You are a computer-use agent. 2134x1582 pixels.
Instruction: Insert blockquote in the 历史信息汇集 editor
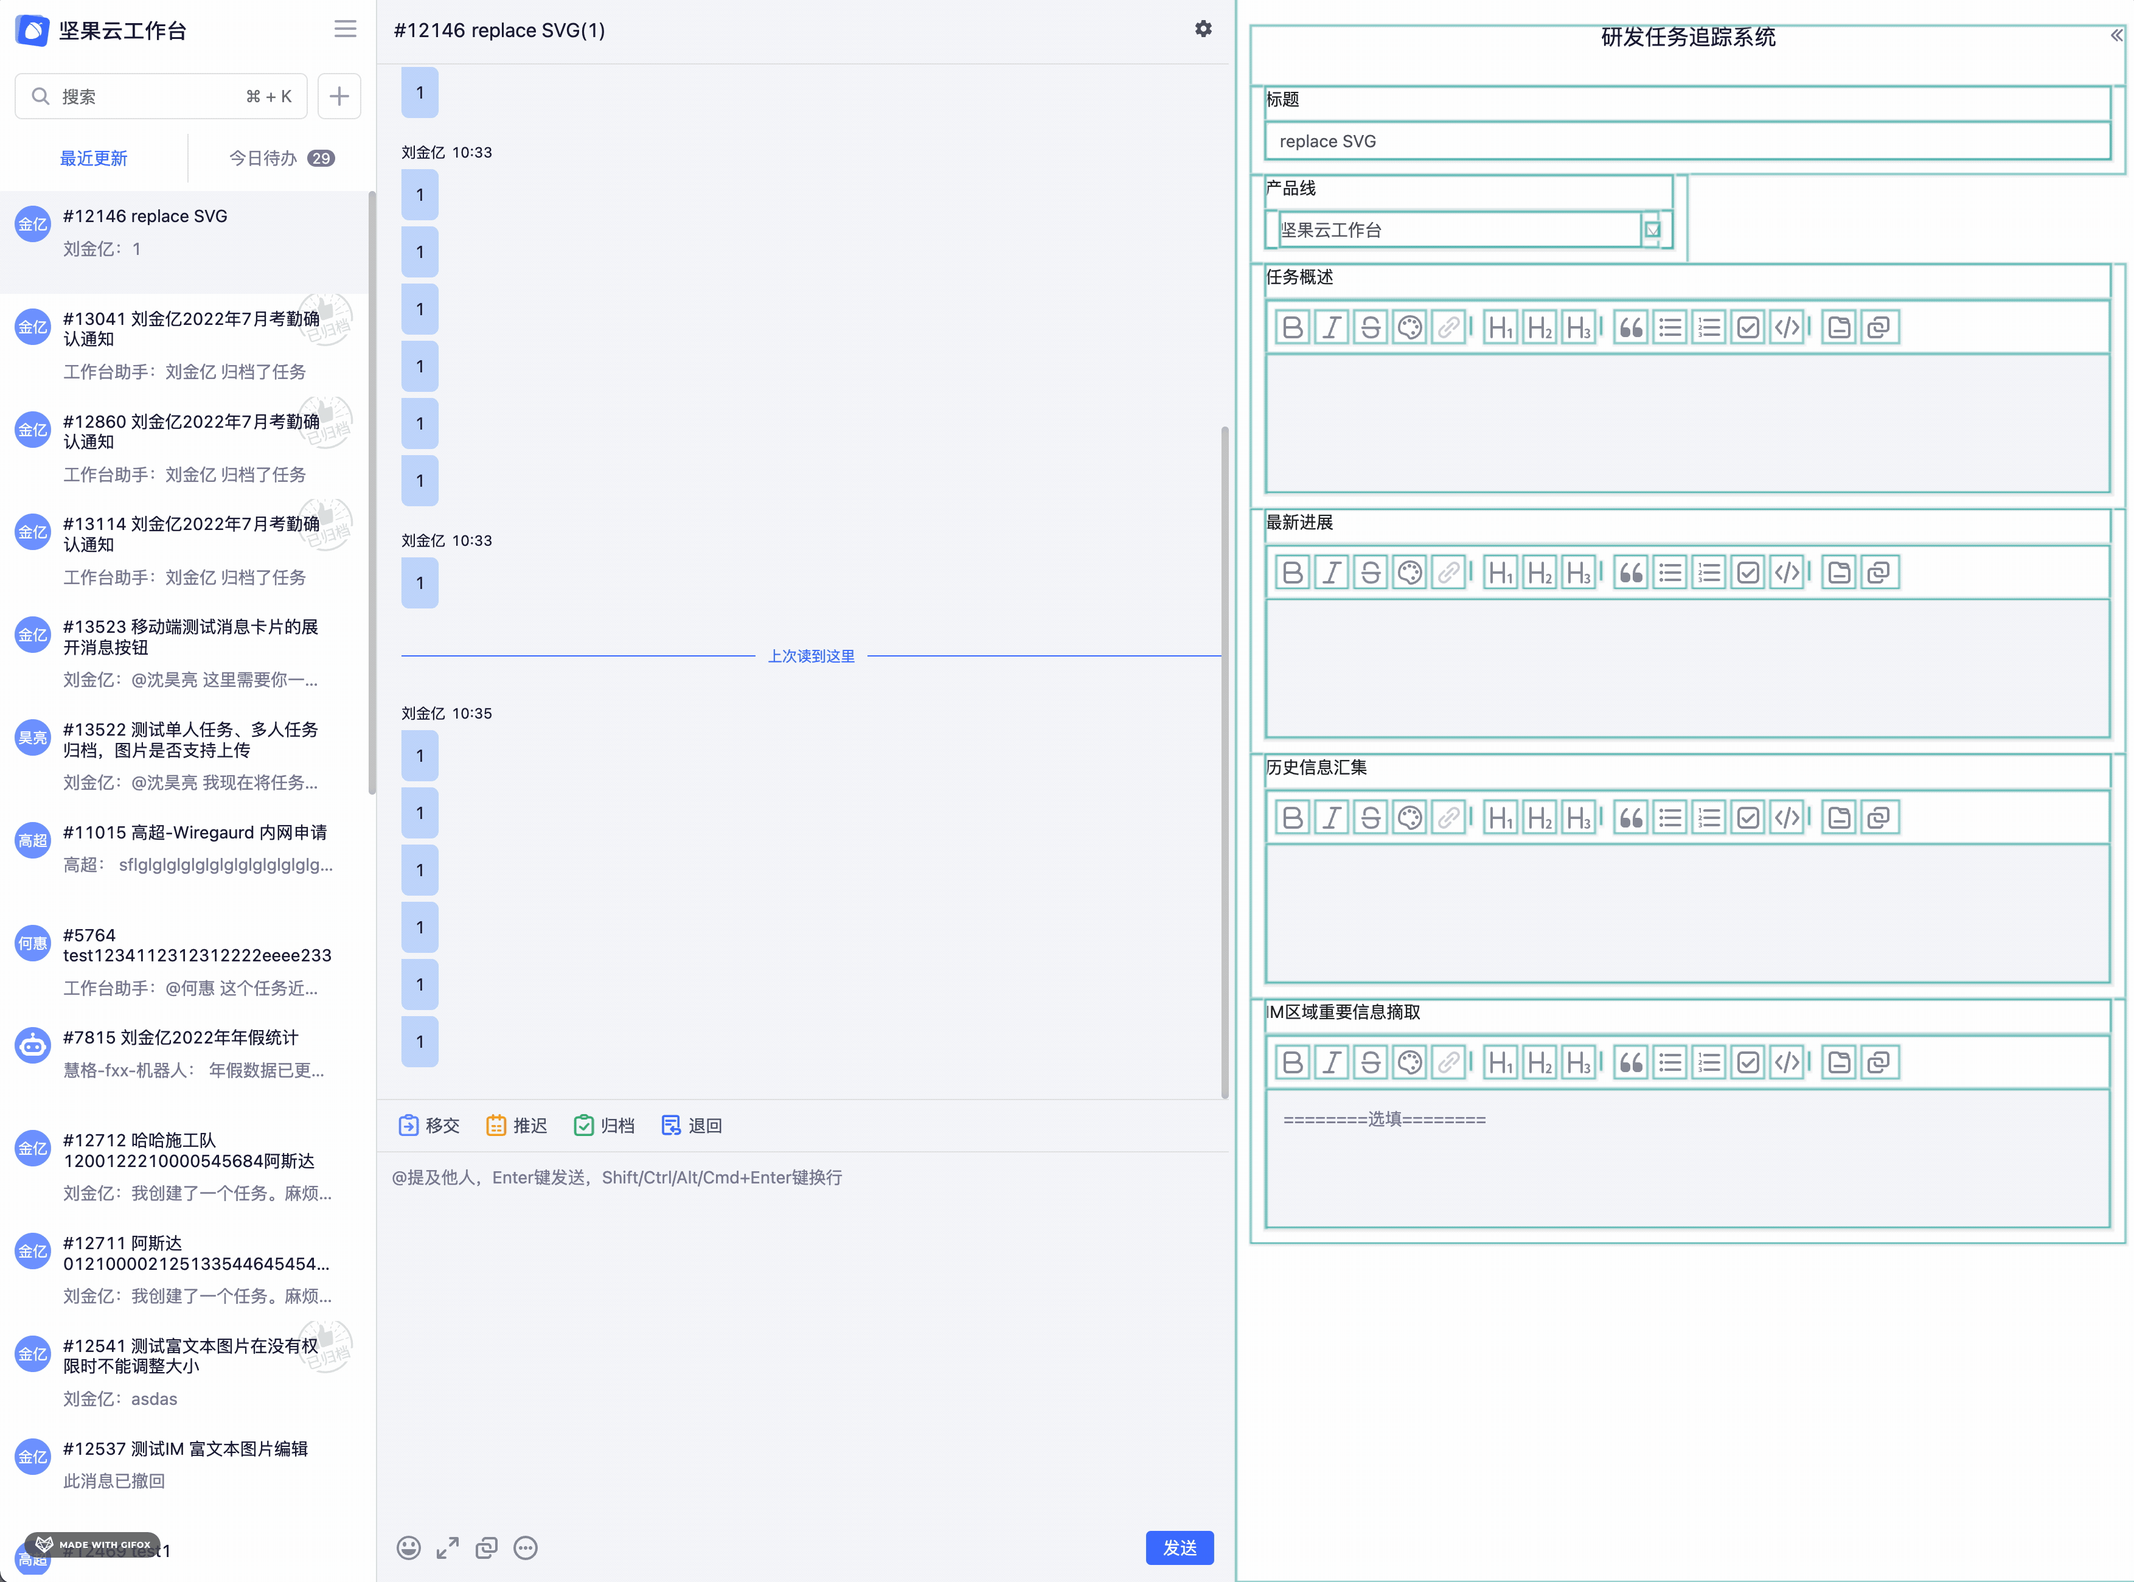pyautogui.click(x=1630, y=818)
